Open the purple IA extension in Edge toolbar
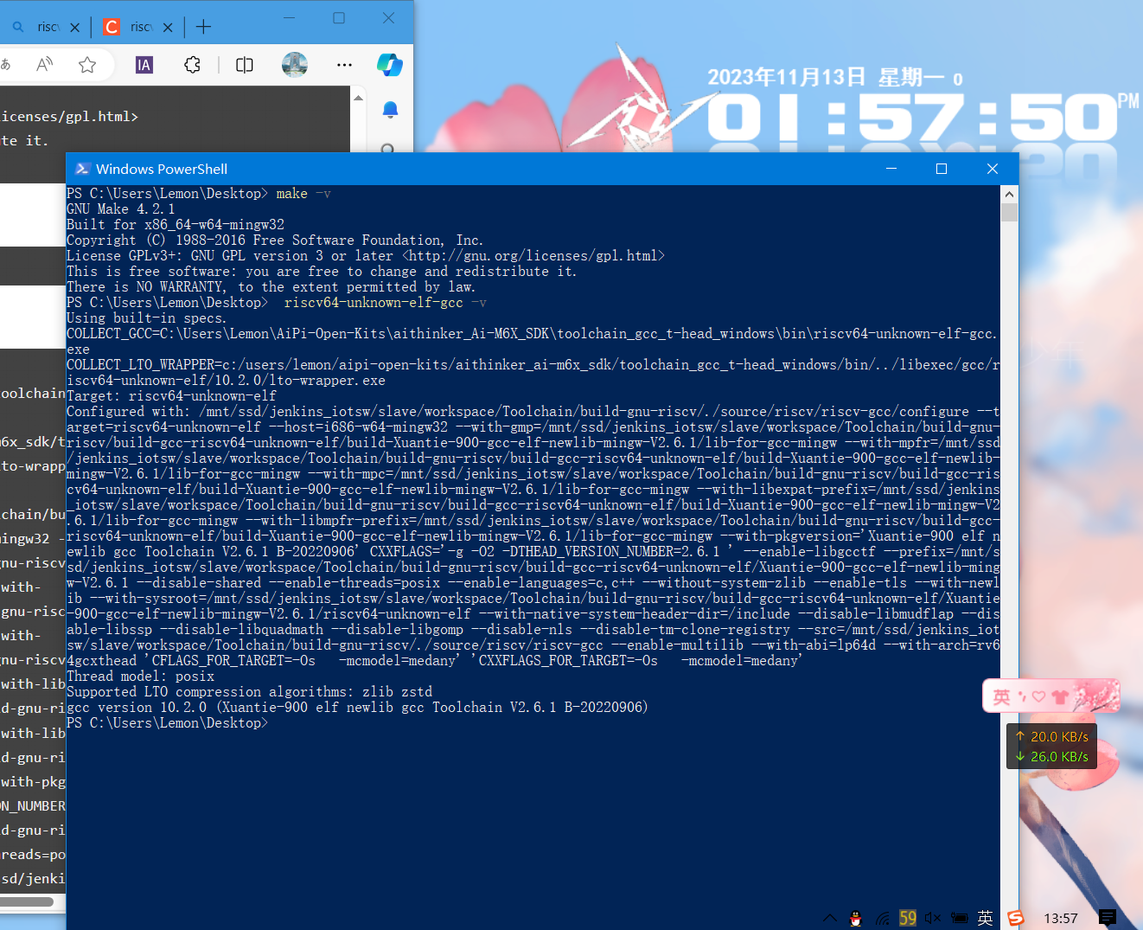This screenshot has width=1143, height=930. click(x=144, y=65)
